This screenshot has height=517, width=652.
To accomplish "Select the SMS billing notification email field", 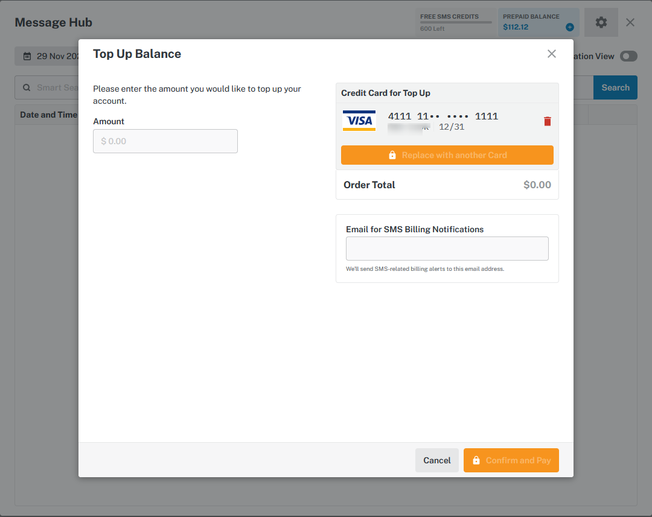I will (x=447, y=249).
